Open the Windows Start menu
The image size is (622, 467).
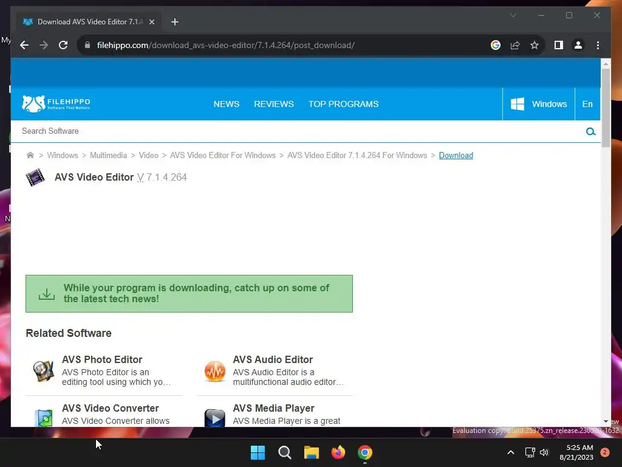coord(258,452)
